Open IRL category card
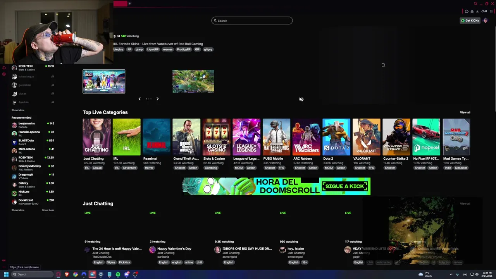The width and height of the screenshot is (496, 279). 127,137
